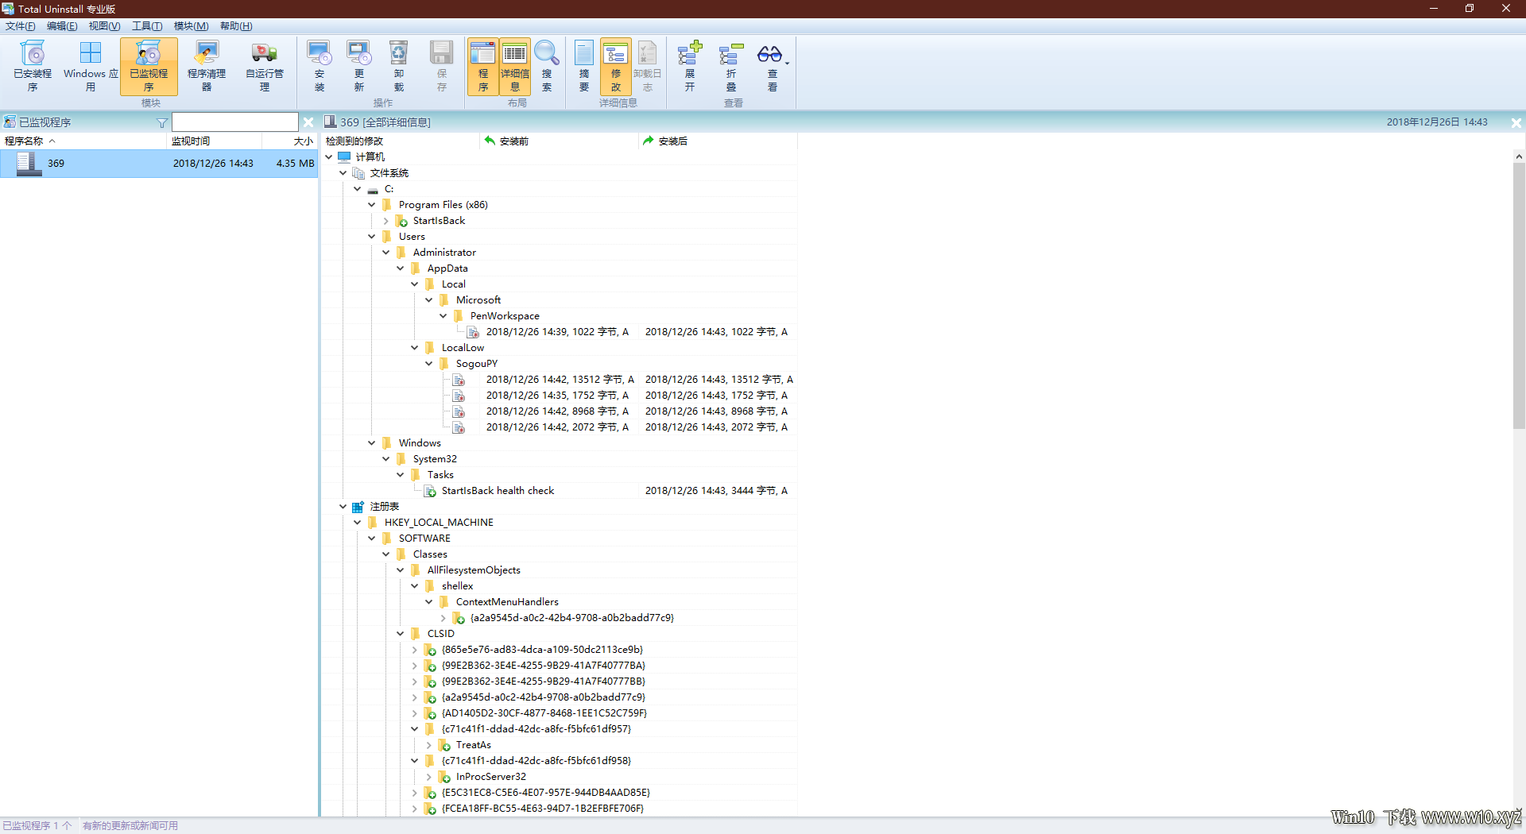Viewport: 1526px width, 834px height.
Task: Open the 工具(T) menu
Action: (147, 26)
